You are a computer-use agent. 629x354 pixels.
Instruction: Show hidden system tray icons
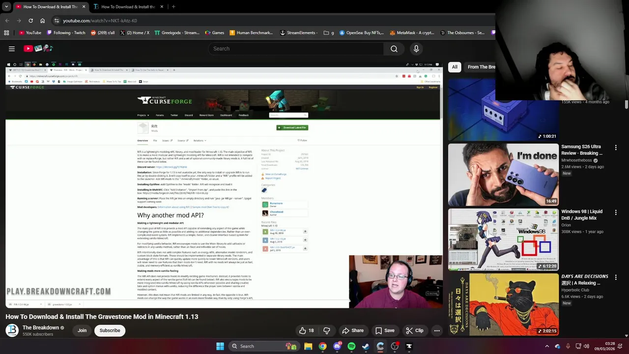click(546, 346)
